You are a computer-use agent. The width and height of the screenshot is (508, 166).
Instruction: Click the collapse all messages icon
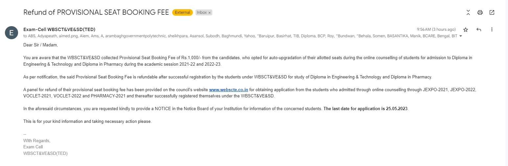tap(468, 12)
